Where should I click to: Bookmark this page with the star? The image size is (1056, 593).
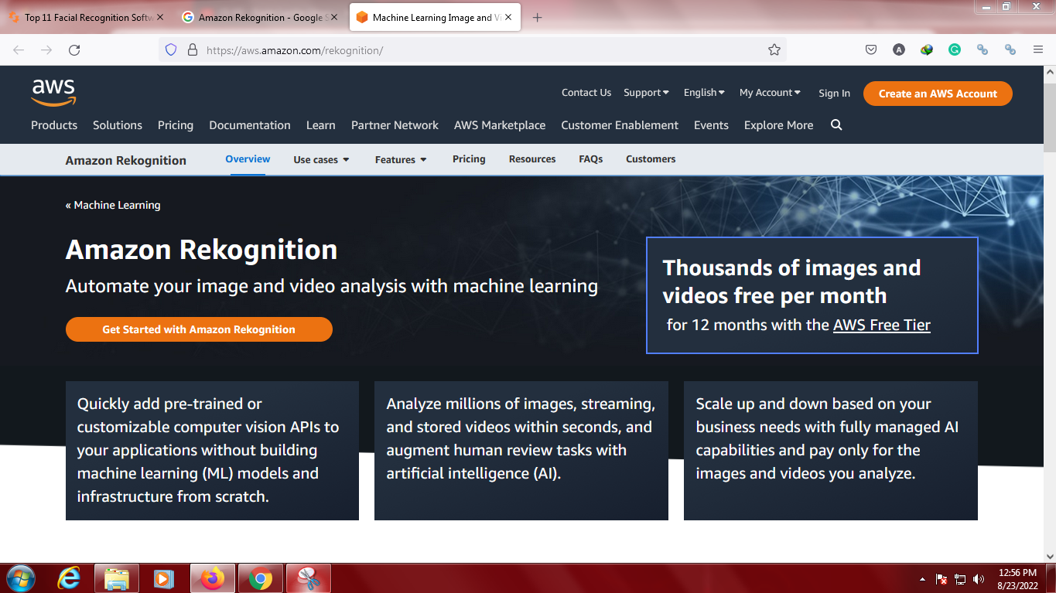(x=774, y=50)
